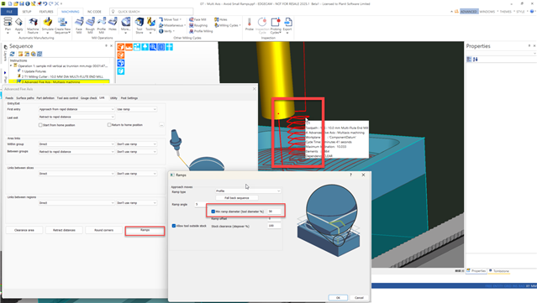
Task: Open Between groups retract dropdown
Action: click(x=76, y=151)
